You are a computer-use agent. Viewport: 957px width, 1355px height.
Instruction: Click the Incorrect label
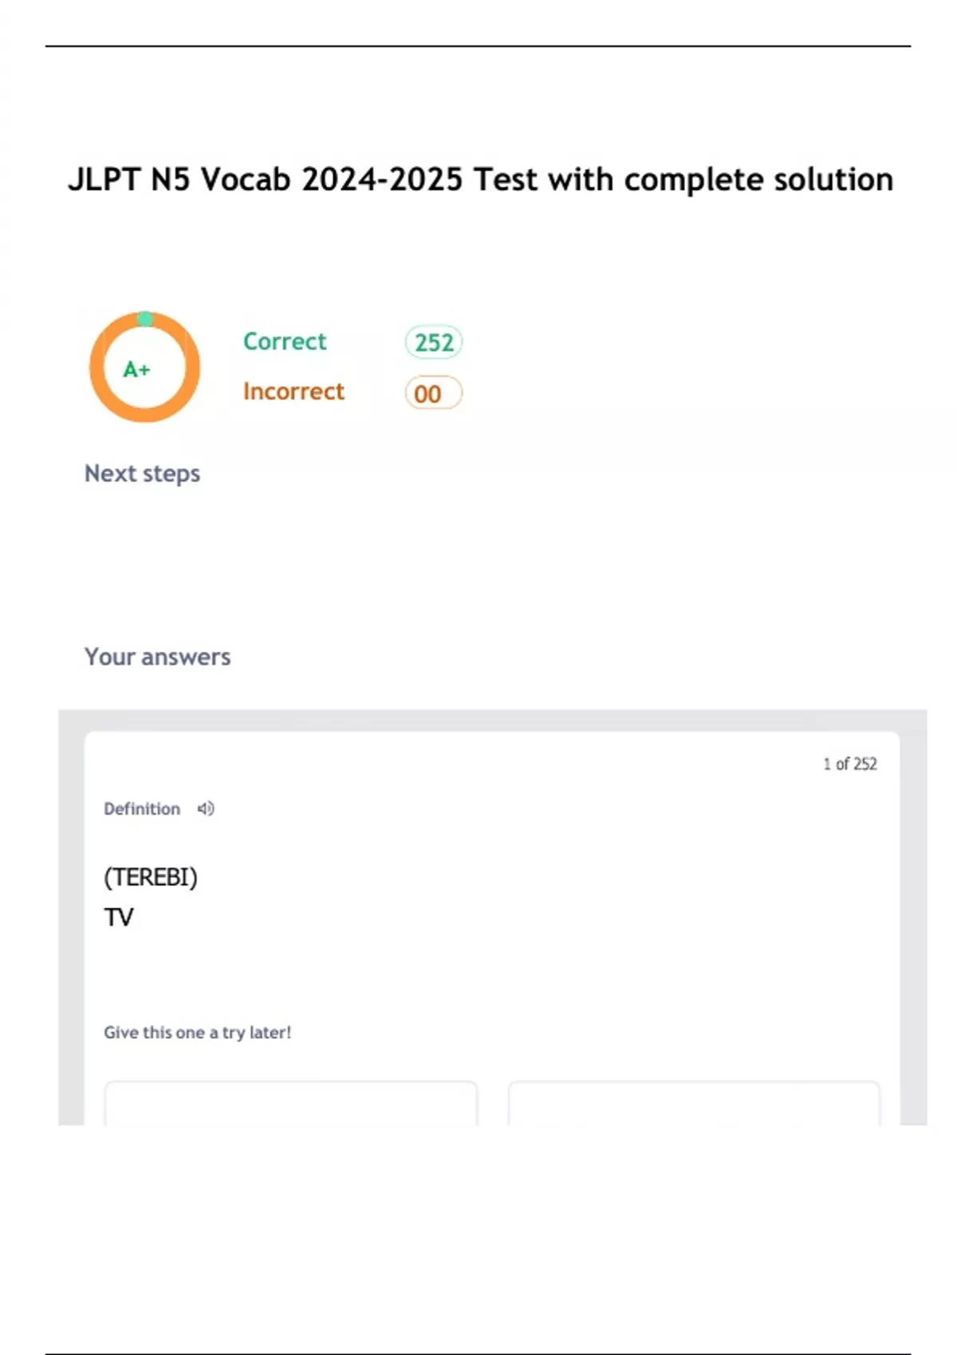click(293, 391)
